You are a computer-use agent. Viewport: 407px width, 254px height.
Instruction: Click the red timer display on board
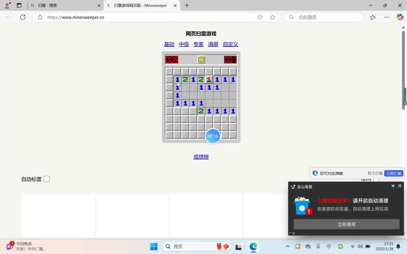tap(230, 59)
